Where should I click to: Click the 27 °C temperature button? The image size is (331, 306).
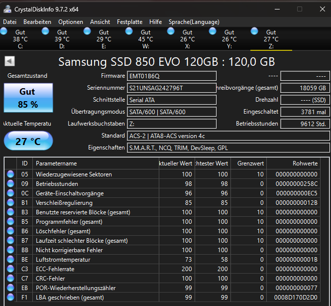[x=28, y=141]
